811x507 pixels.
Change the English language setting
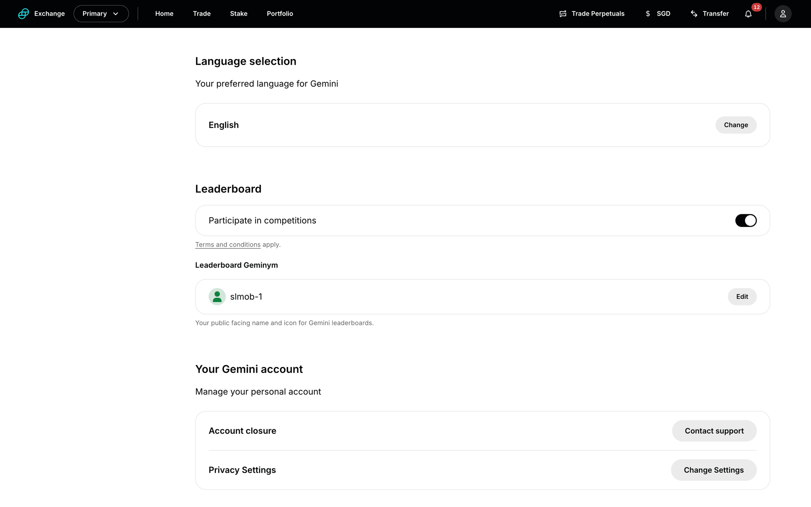click(736, 125)
